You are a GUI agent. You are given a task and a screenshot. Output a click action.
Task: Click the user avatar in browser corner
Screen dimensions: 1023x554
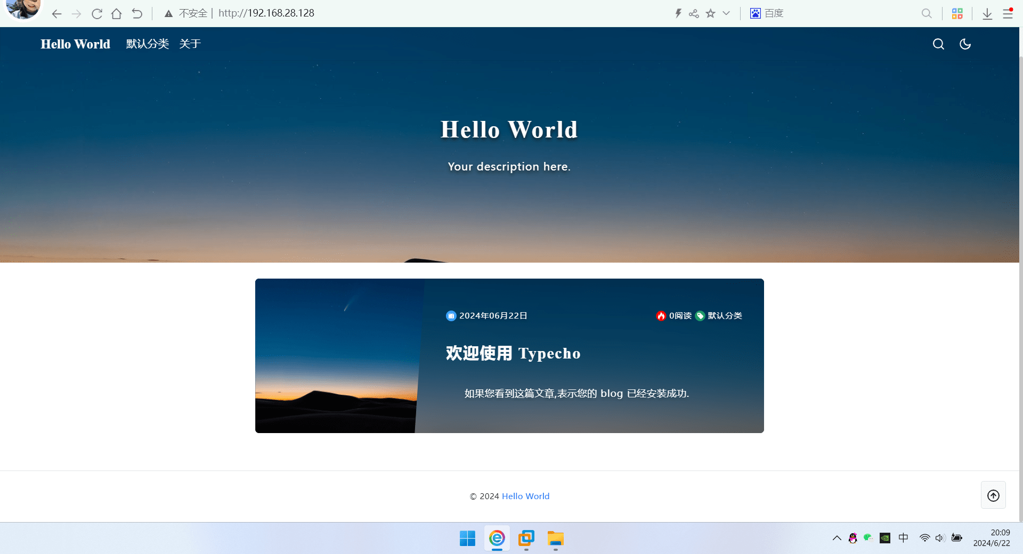click(x=23, y=9)
